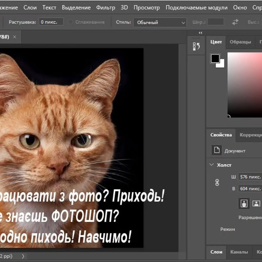Click the text 'Приходь!' on the canvas
This screenshot has width=262, height=262.
coord(138,196)
